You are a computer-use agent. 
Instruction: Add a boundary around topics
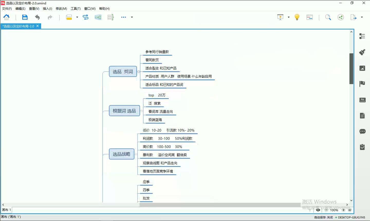coord(98,17)
